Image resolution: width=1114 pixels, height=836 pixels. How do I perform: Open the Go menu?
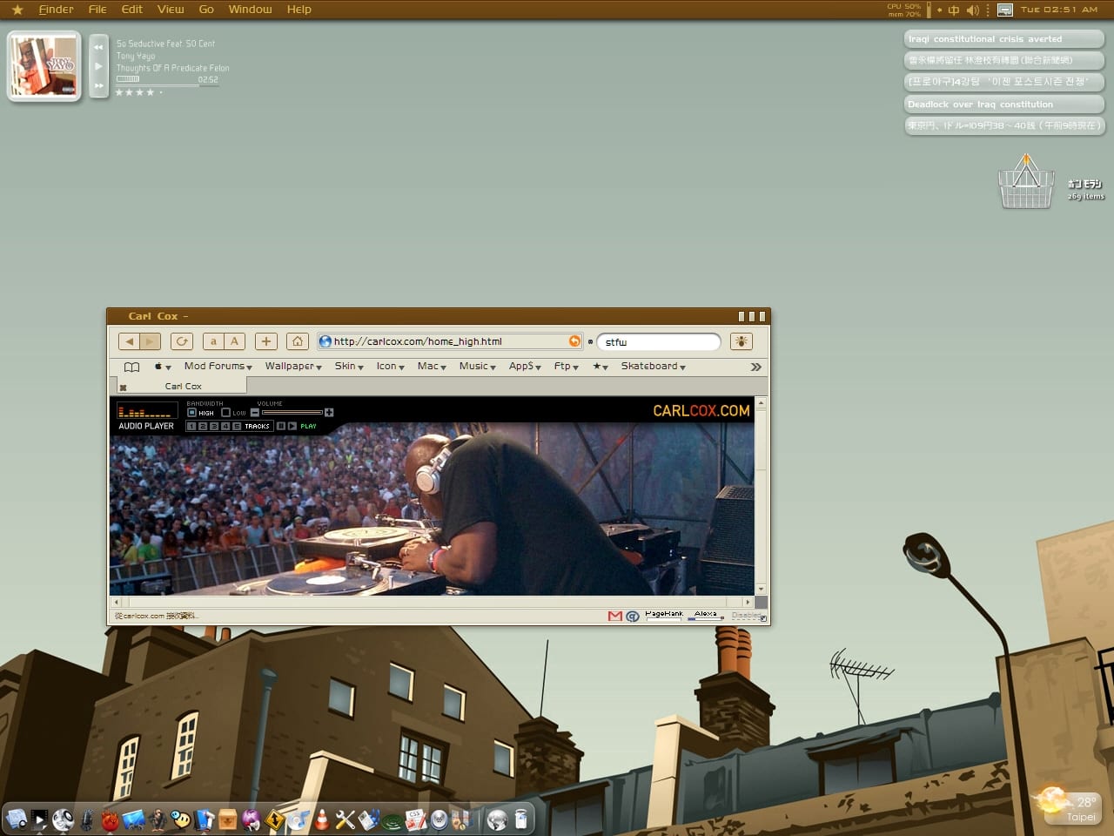(206, 10)
